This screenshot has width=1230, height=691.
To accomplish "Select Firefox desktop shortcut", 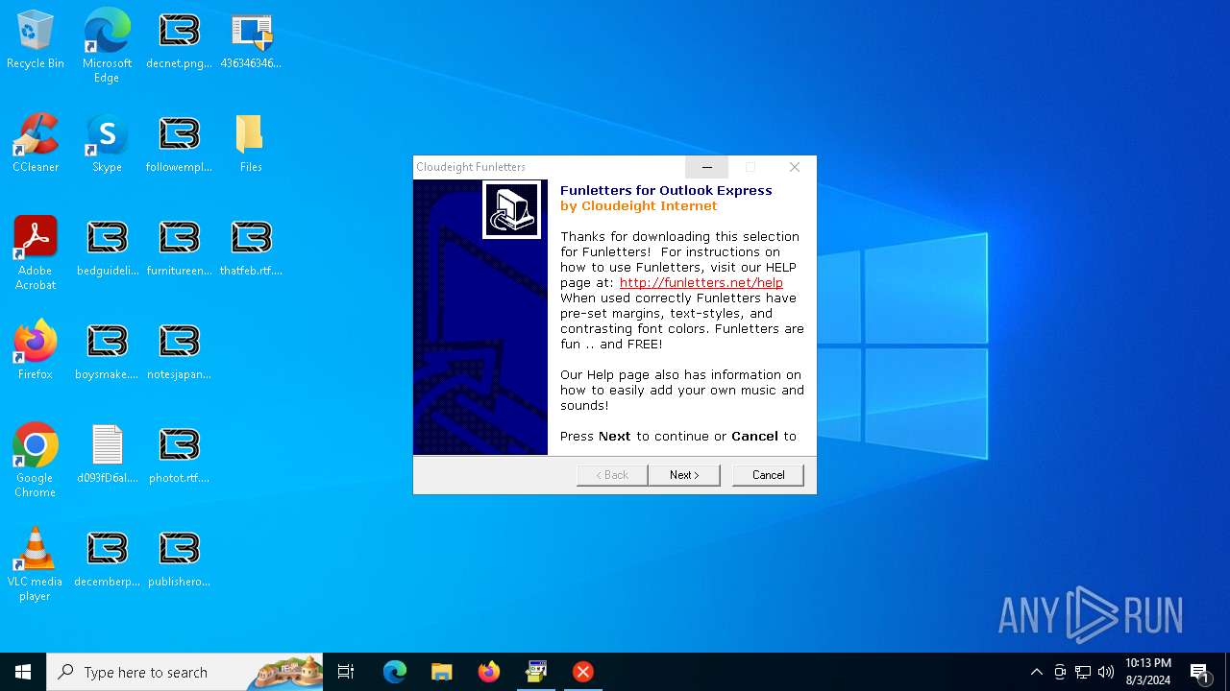I will point(36,351).
